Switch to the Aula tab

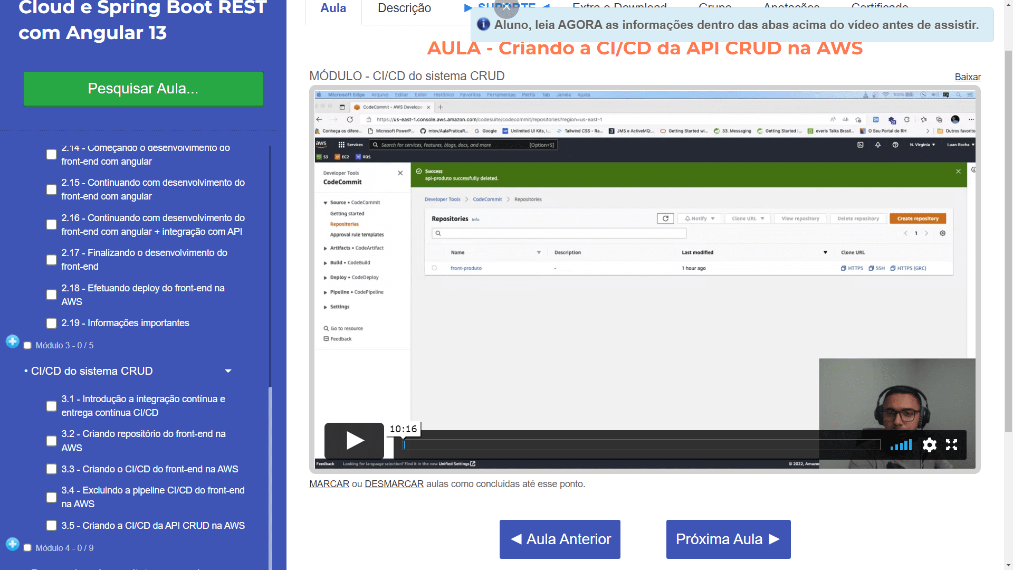(x=333, y=8)
